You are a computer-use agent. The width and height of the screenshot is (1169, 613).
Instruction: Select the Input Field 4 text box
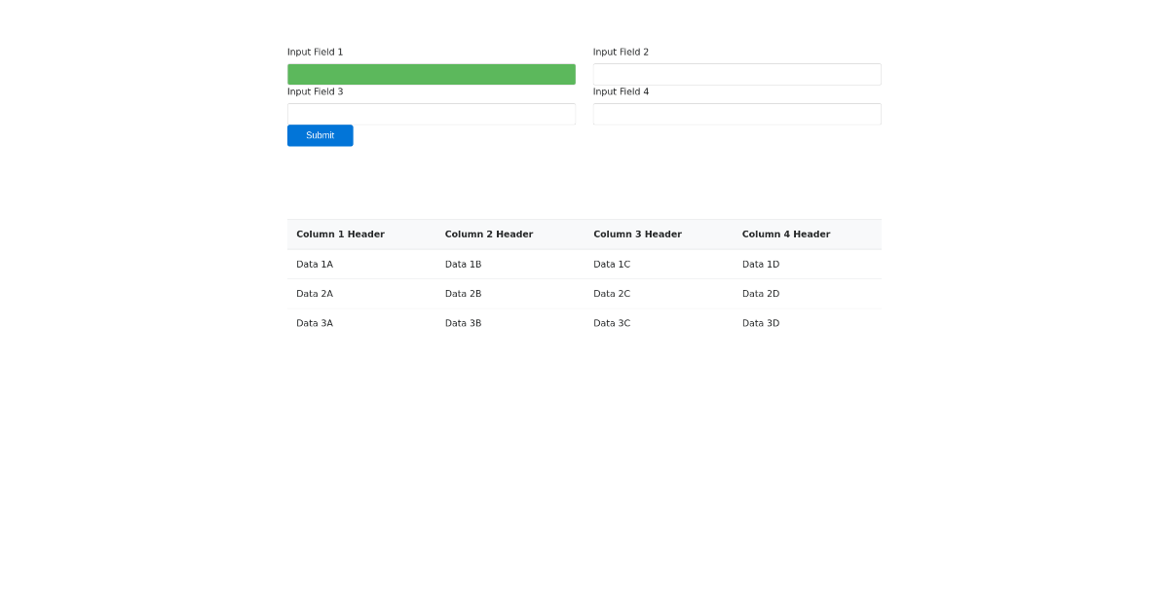coord(736,114)
